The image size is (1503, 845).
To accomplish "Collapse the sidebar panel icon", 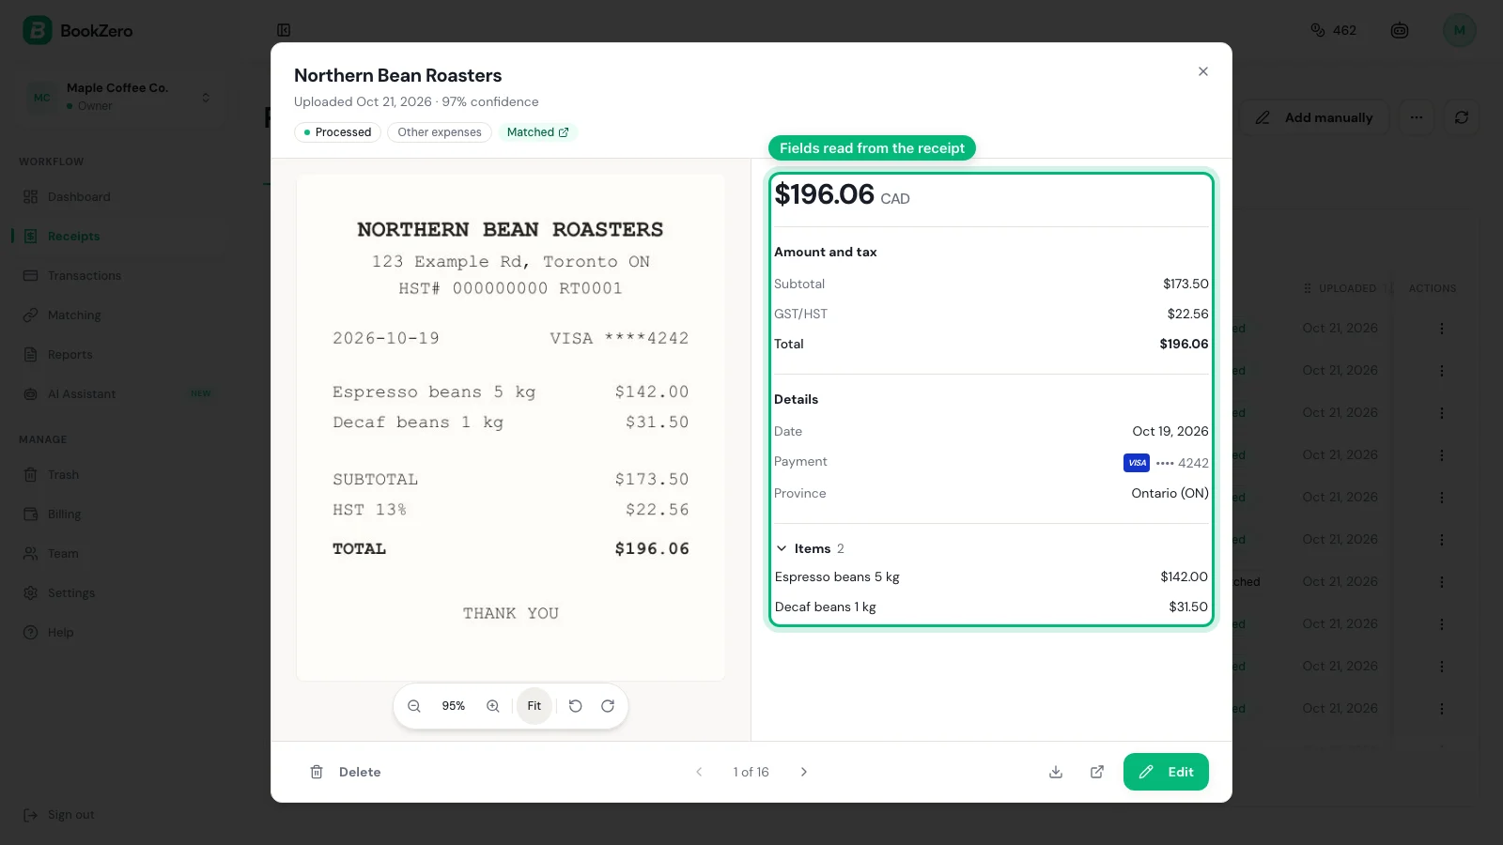I will pyautogui.click(x=284, y=30).
